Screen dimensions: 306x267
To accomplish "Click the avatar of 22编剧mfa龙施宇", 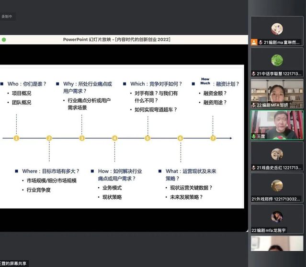I will click(x=277, y=217).
